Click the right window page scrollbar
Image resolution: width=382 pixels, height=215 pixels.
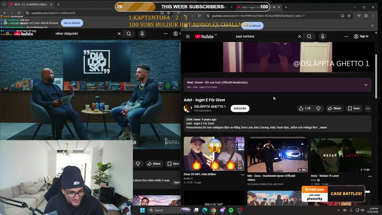(x=376, y=77)
